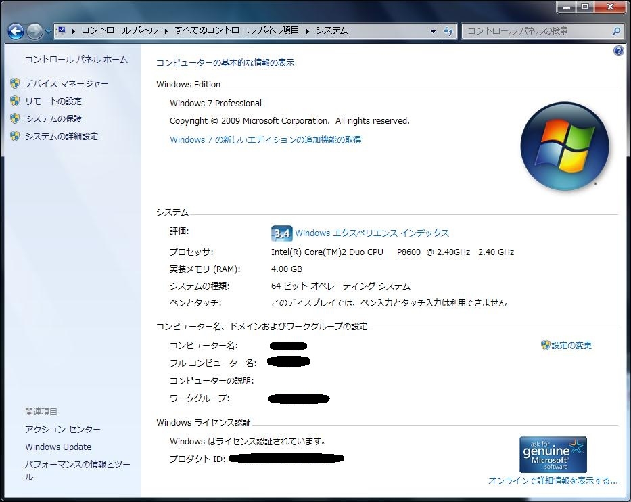Select コントロール パネル breadcrumb
This screenshot has width=631, height=502.
pos(120,30)
